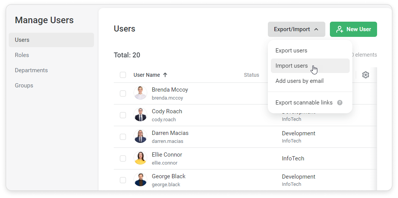Click the Status column header

coord(252,75)
